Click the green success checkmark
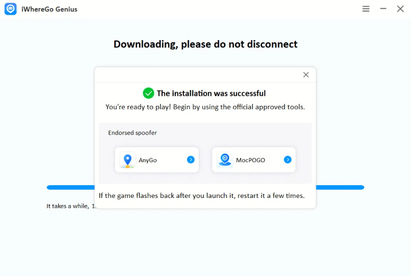Image resolution: width=411 pixels, height=276 pixels. click(148, 93)
